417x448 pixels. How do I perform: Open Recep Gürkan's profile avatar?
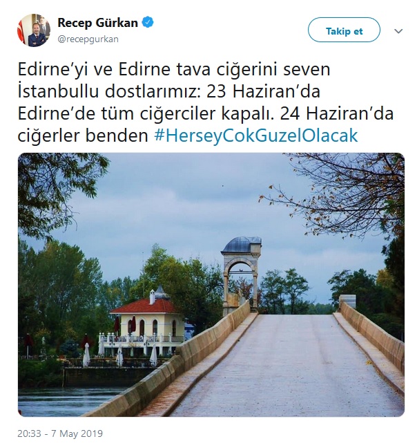[34, 30]
